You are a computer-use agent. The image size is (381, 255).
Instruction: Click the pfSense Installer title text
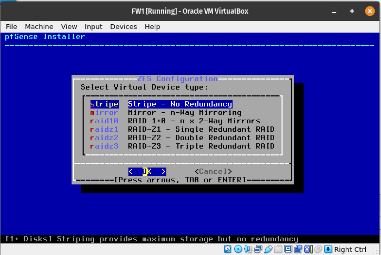click(45, 37)
